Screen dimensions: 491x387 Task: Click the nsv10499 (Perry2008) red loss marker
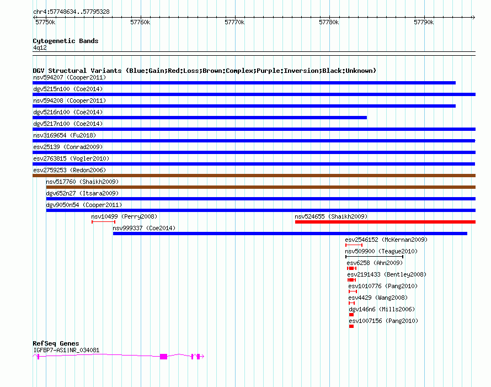tap(103, 222)
